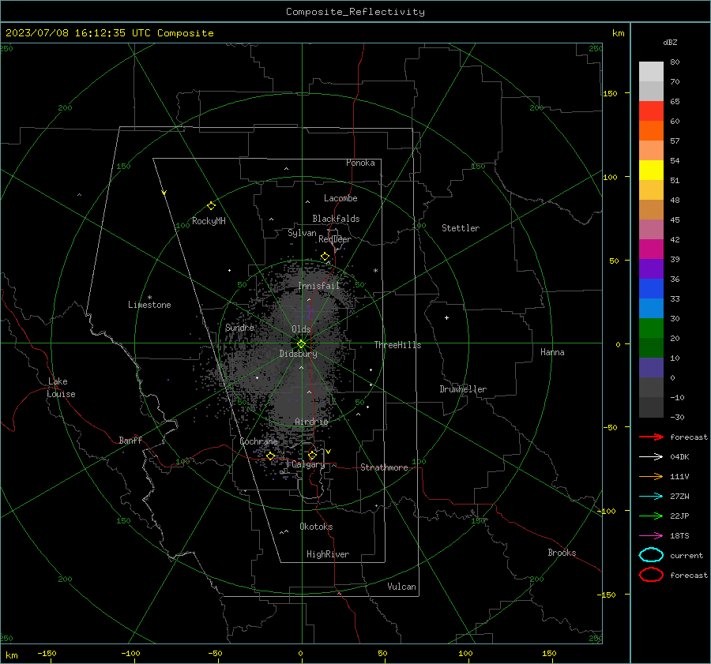Click the '2023/07/08 16:12:35 UTC Composite' timestamp
Image resolution: width=711 pixels, height=664 pixels.
109,33
